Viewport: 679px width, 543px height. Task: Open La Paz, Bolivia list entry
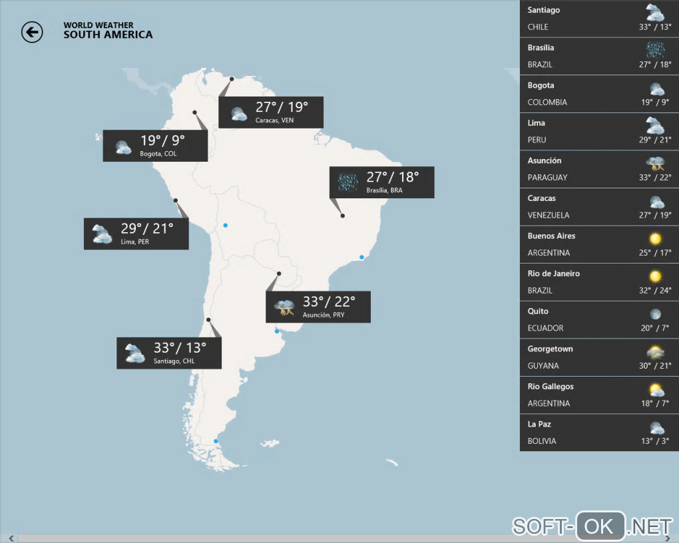pos(599,433)
